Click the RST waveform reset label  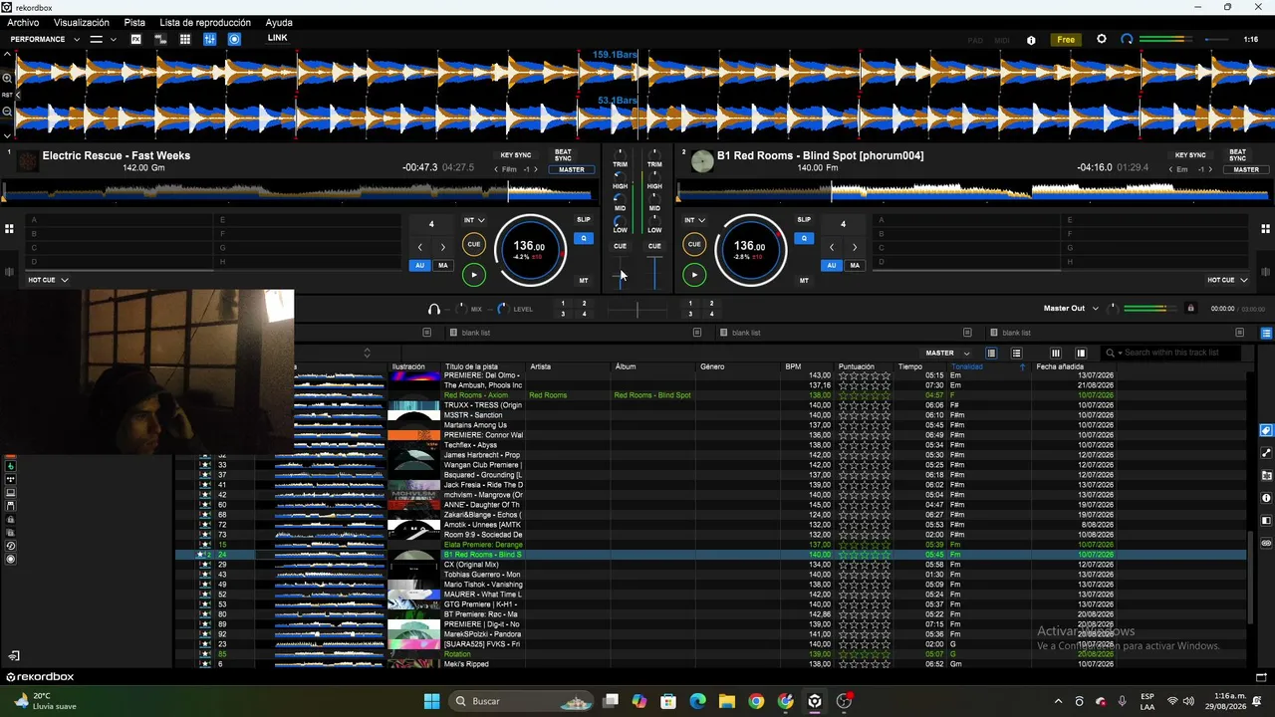tap(7, 96)
